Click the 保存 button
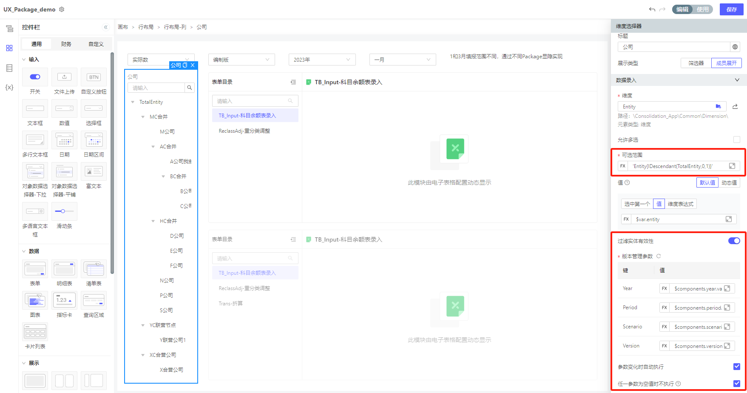The height and width of the screenshot is (393, 747). [x=731, y=9]
